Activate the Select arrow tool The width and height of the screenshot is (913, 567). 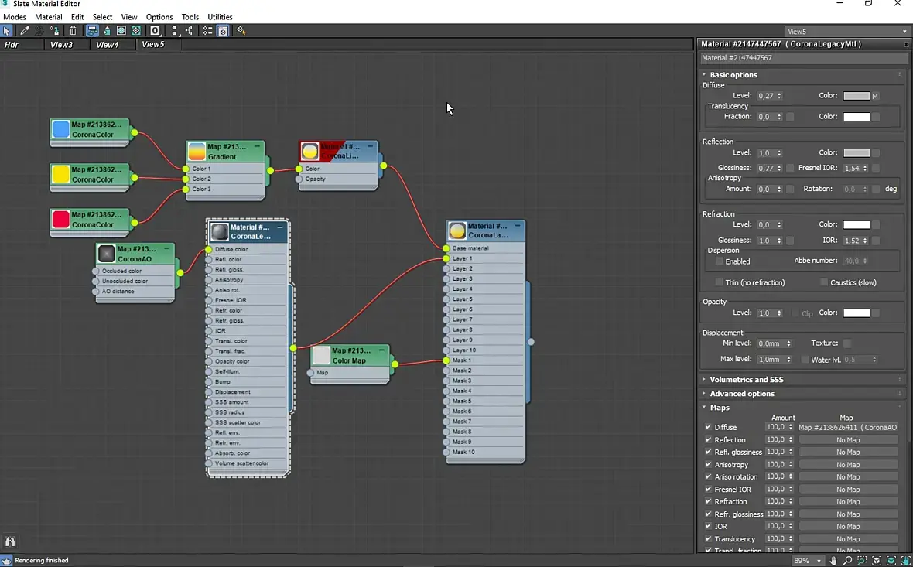coord(7,31)
